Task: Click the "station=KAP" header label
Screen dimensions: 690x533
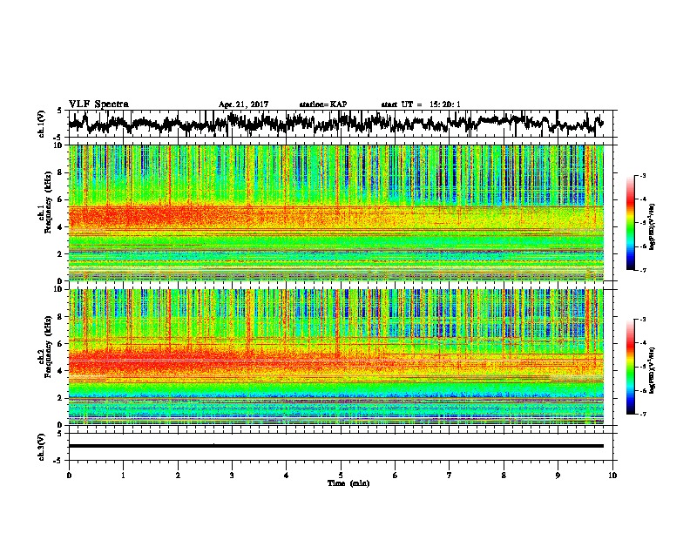Action: (323, 105)
